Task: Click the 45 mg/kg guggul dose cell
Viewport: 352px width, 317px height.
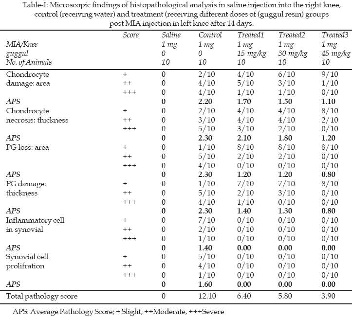Action: tap(334, 53)
